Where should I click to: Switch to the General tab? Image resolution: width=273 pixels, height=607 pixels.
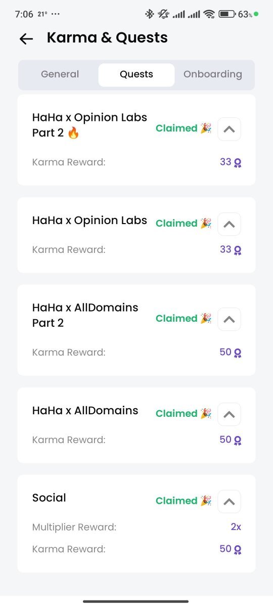pos(60,74)
